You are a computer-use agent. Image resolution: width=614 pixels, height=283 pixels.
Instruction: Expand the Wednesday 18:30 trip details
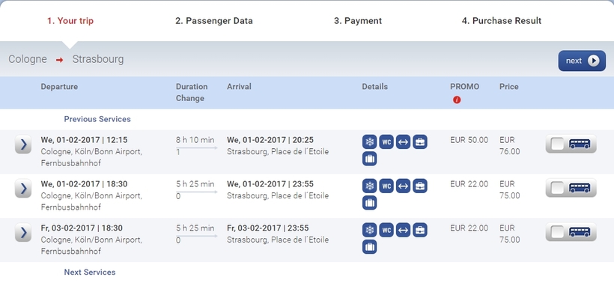(x=23, y=189)
